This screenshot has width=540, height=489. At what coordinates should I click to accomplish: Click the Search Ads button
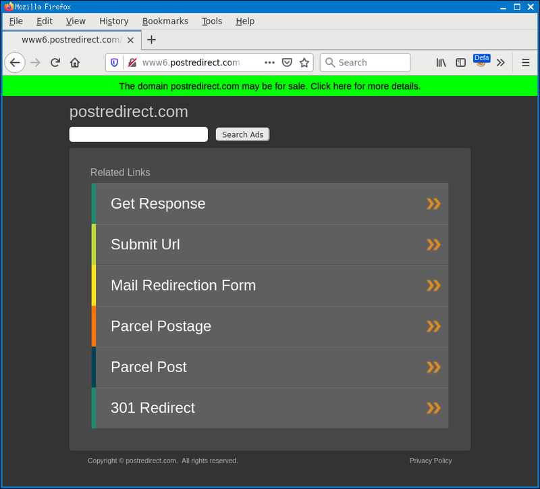click(x=243, y=134)
